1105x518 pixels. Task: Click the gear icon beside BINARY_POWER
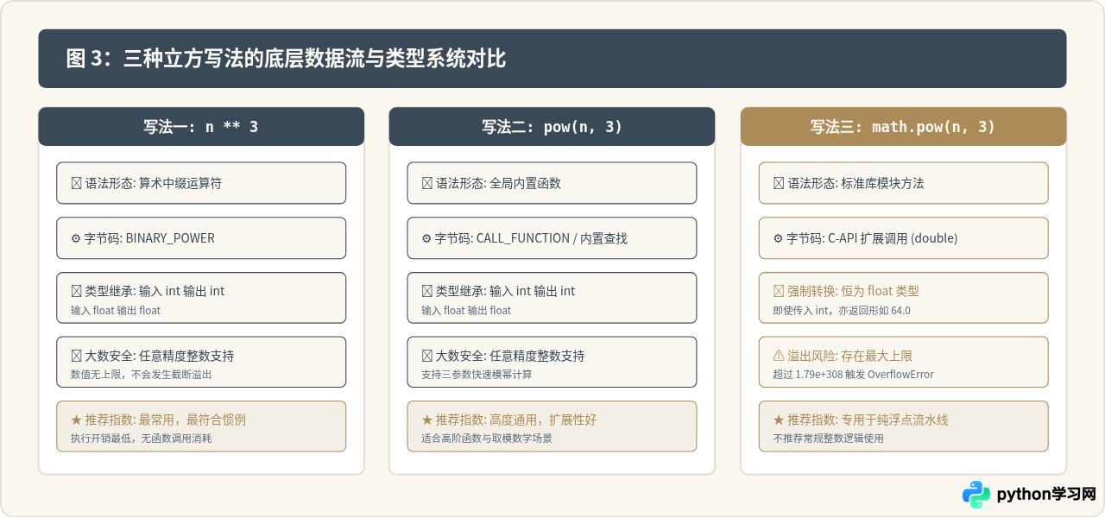(x=76, y=238)
